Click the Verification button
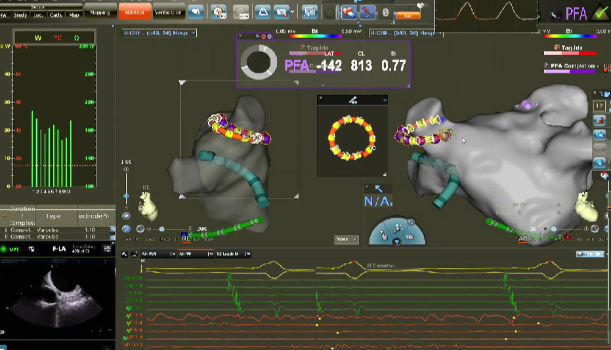611x350 pixels. tap(169, 10)
